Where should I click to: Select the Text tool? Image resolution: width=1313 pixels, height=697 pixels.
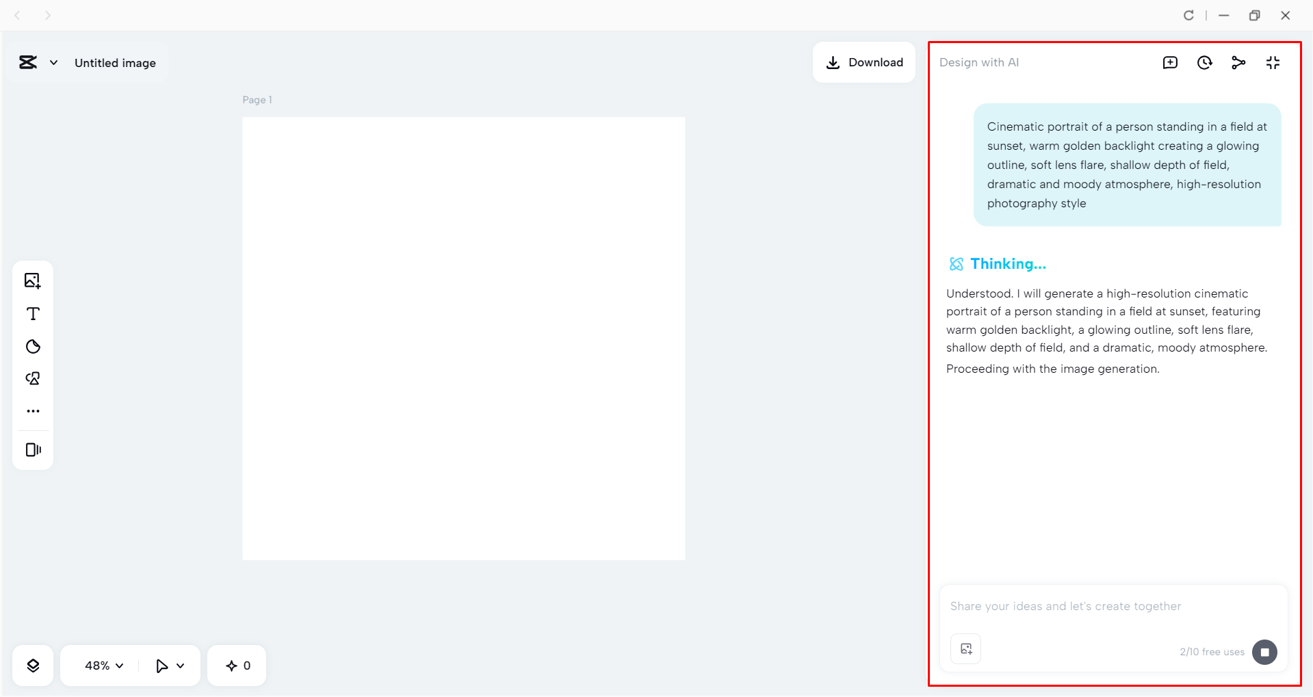33,313
